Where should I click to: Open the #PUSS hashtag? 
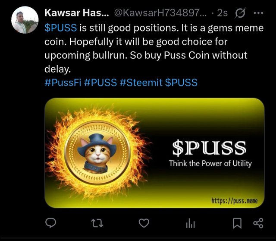tap(100, 82)
